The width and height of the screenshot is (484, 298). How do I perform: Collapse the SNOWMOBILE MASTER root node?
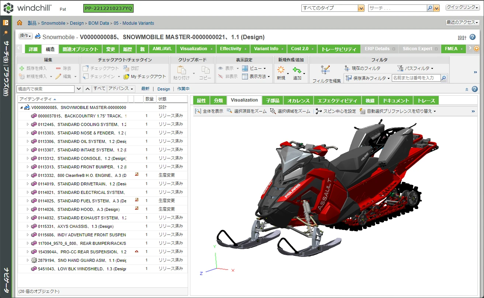(21, 107)
